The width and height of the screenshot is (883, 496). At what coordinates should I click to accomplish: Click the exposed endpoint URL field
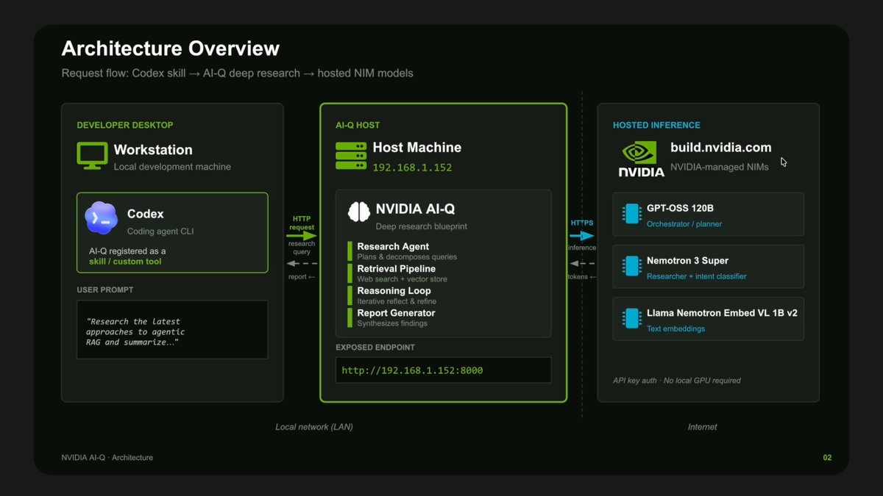[444, 370]
